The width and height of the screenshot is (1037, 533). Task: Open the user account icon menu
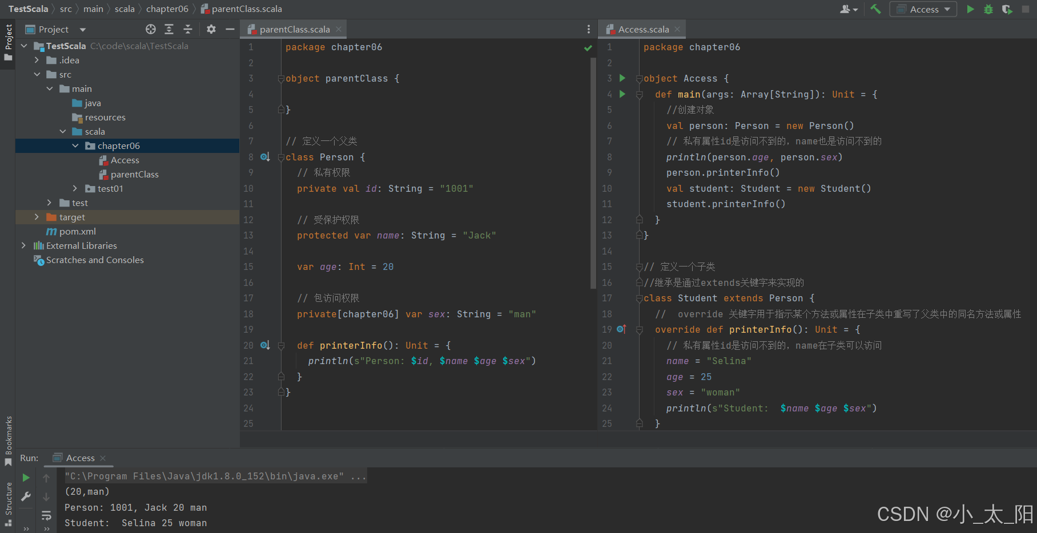click(849, 9)
